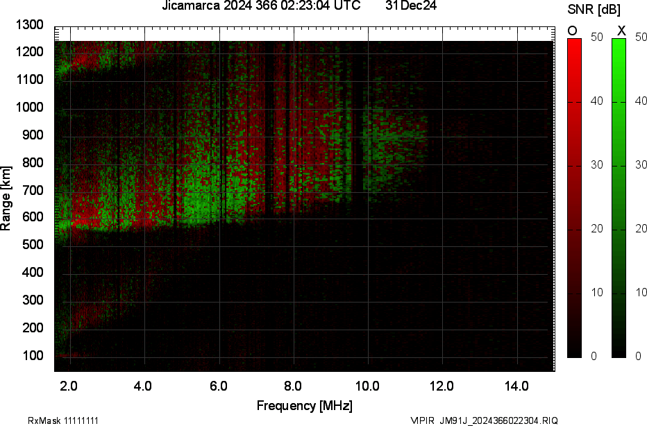The height and width of the screenshot is (426, 647).
Task: Click the 4.0 frequency tick label
Action: tap(143, 386)
